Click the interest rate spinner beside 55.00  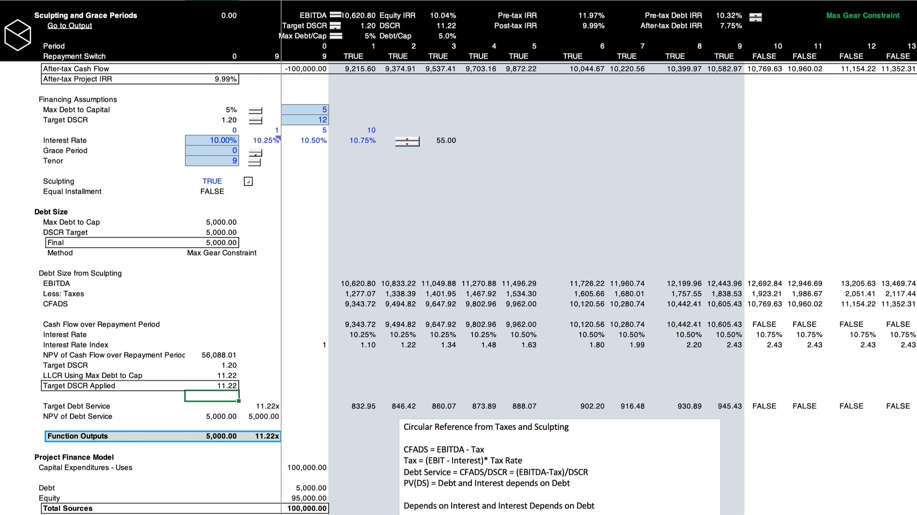407,141
